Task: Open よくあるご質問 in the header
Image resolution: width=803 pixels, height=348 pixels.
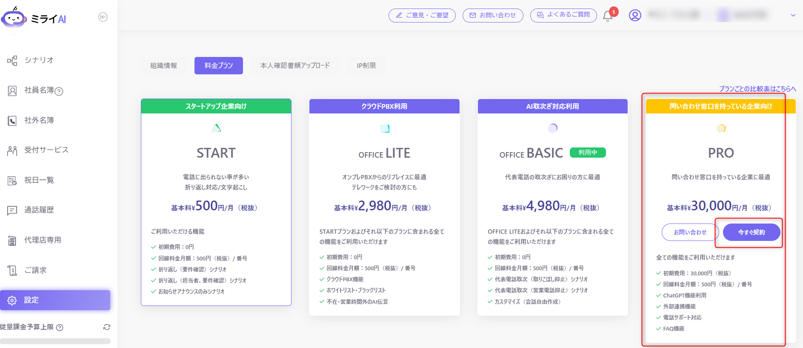Action: [563, 15]
